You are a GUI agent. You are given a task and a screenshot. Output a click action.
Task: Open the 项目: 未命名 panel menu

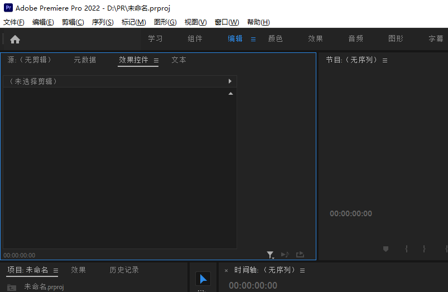coord(56,271)
